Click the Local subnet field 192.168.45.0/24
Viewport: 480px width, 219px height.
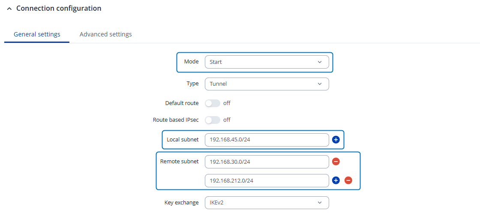click(267, 140)
